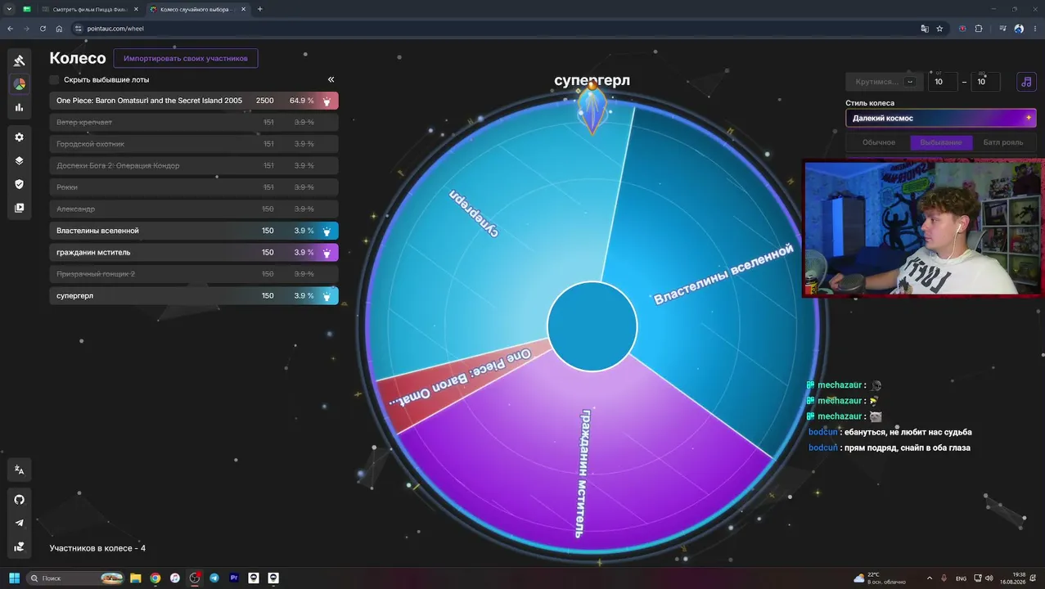This screenshot has height=589, width=1045.
Task: Click the 'до' duration input field
Action: 985,81
